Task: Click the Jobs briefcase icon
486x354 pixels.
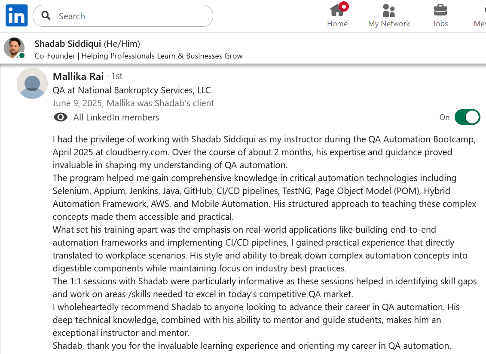Action: coord(440,9)
